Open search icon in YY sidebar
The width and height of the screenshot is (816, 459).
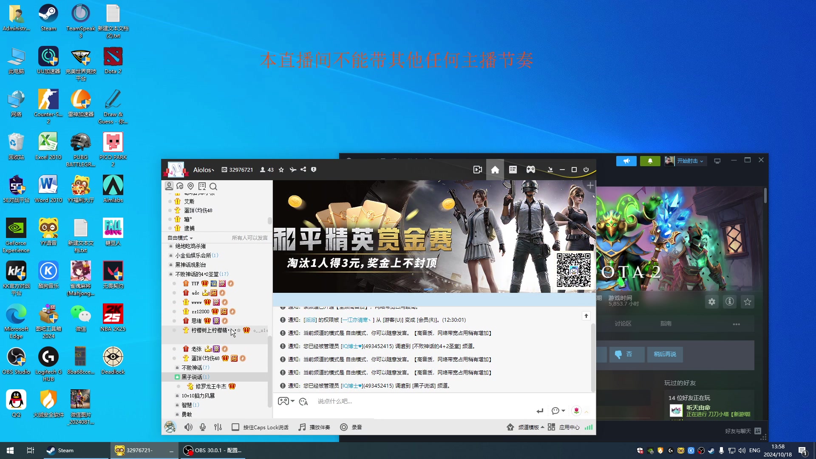213,186
